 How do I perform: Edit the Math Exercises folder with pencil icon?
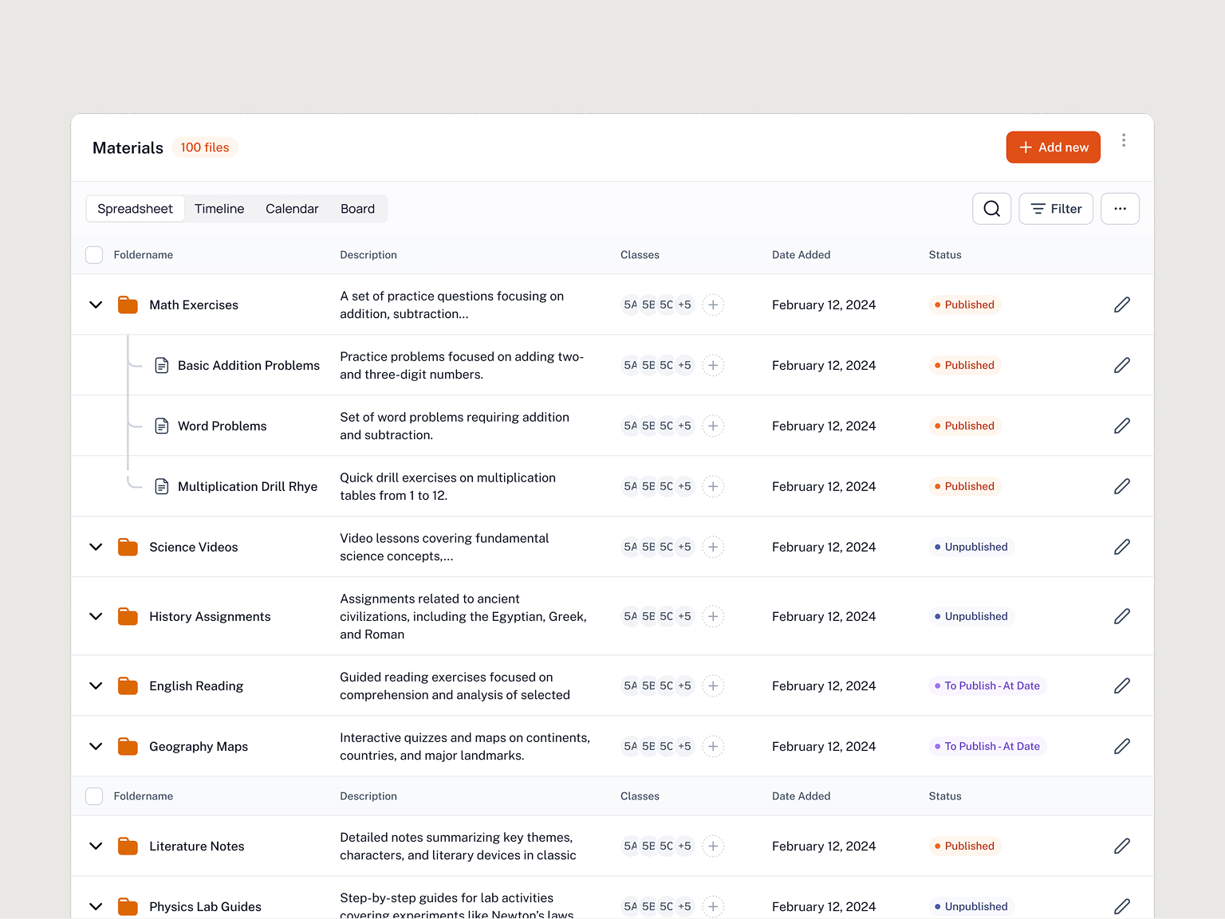pyautogui.click(x=1121, y=304)
